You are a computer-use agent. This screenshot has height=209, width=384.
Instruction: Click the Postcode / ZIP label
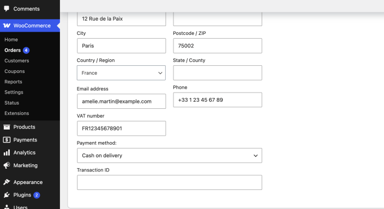click(189, 33)
